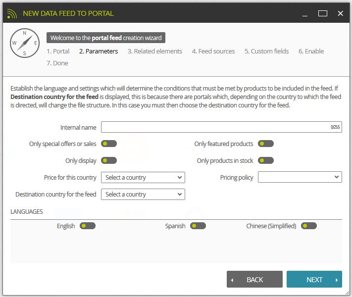Open Price for this country dropdown
Viewport: 352px width, 297px height.
[143, 178]
